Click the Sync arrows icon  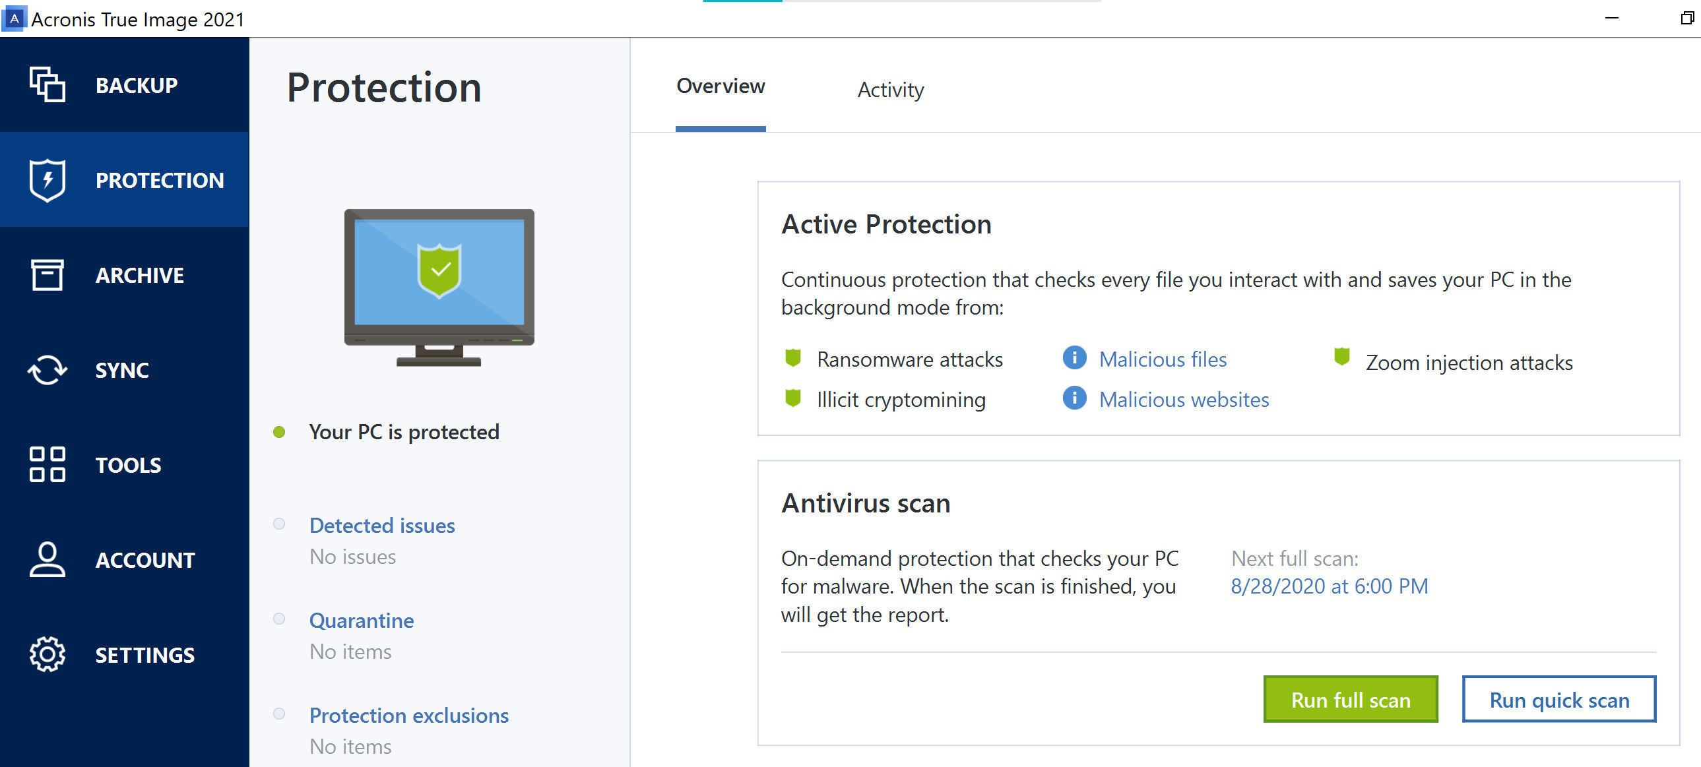click(47, 369)
